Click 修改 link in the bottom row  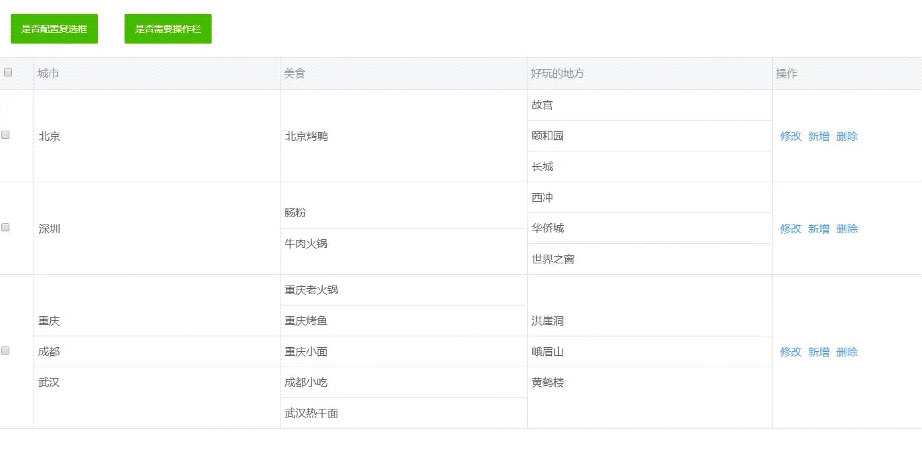[791, 352]
